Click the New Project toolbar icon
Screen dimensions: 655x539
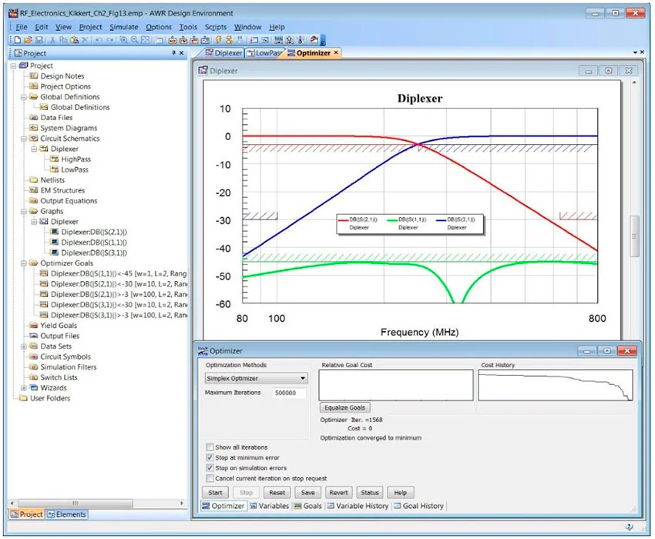click(x=18, y=39)
